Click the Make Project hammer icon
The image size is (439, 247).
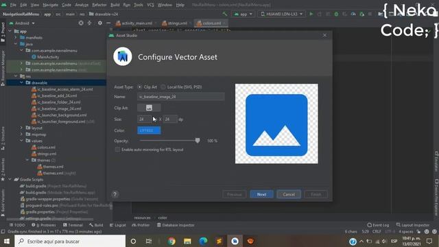point(225,14)
